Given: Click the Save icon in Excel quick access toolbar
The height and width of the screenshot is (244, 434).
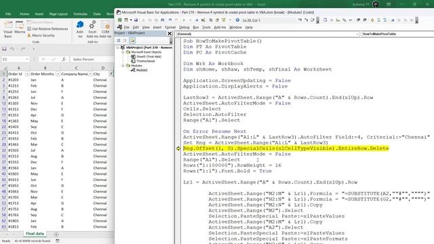Looking at the screenshot, I should [4, 49].
